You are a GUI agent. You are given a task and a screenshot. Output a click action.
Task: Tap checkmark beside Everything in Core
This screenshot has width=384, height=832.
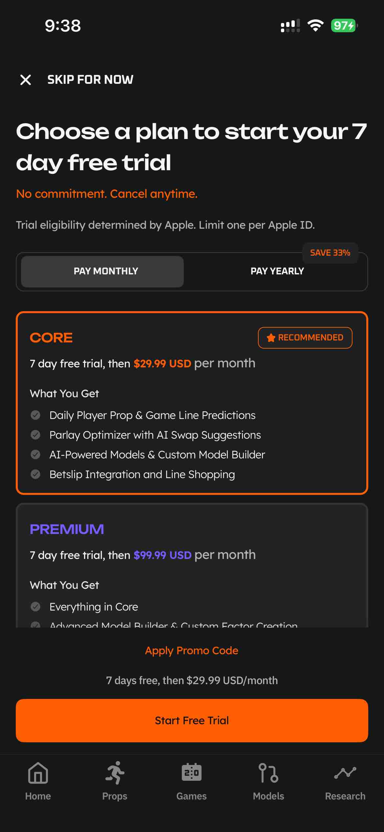pos(35,607)
